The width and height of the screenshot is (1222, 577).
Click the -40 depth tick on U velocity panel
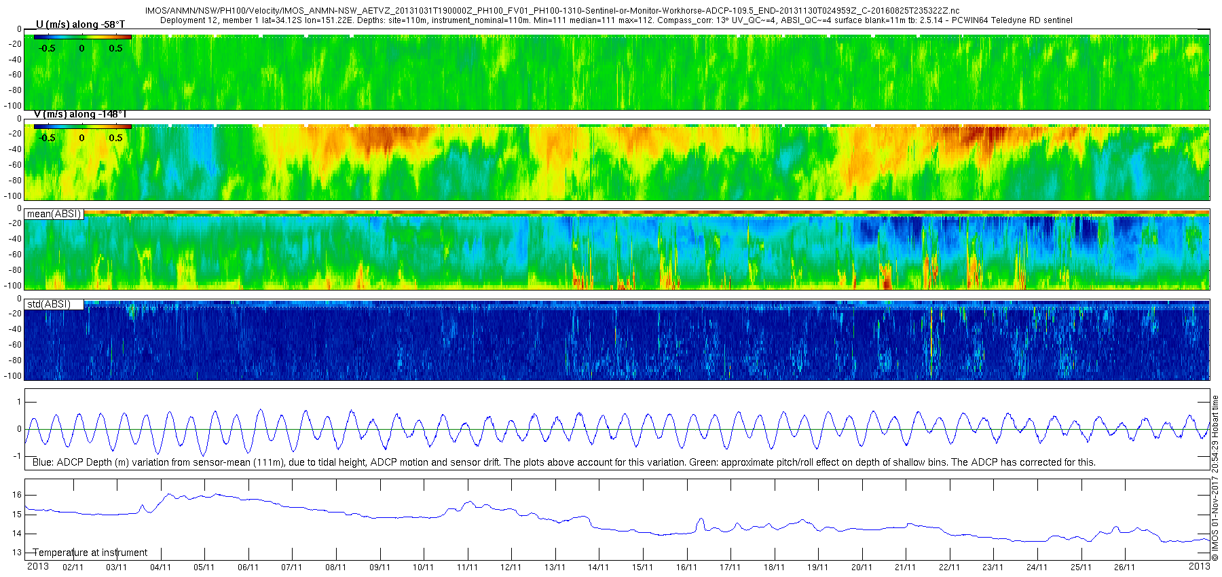[15, 60]
